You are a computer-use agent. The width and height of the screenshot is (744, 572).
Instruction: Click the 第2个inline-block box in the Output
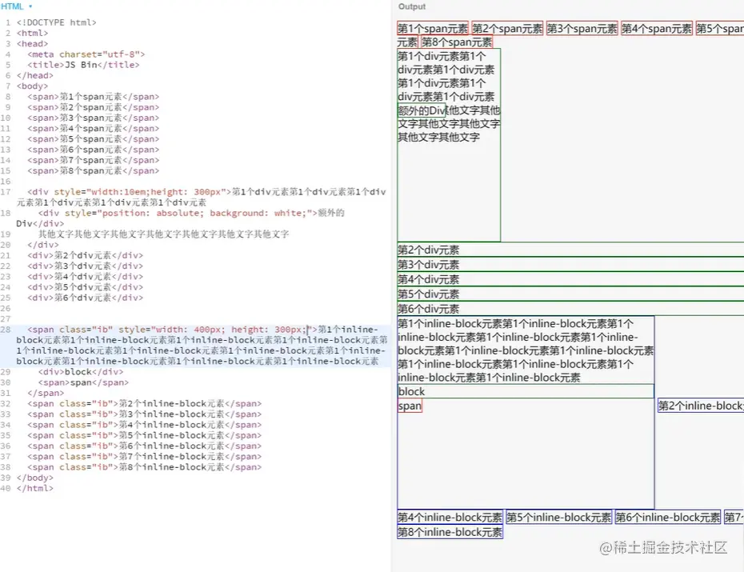click(x=701, y=406)
